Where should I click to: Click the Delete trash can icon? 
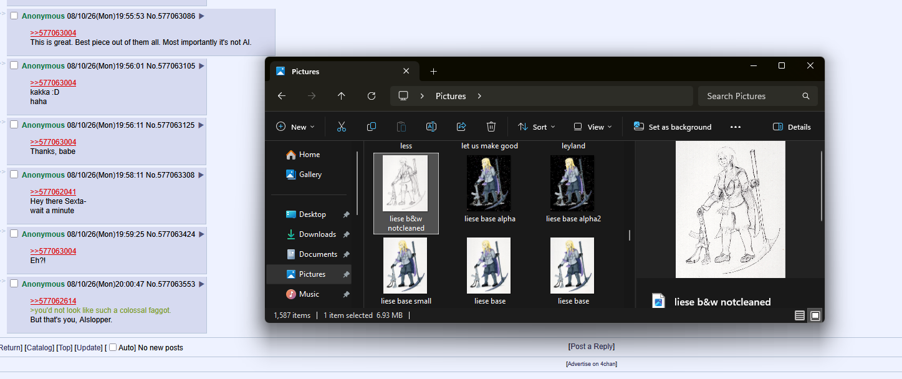491,127
